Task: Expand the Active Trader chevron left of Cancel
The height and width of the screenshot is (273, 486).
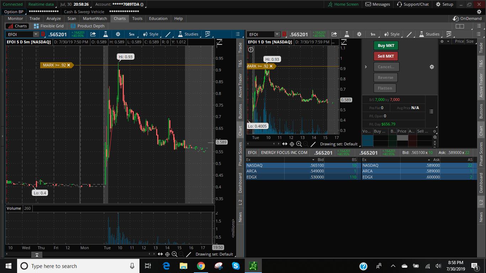Action: [366, 67]
